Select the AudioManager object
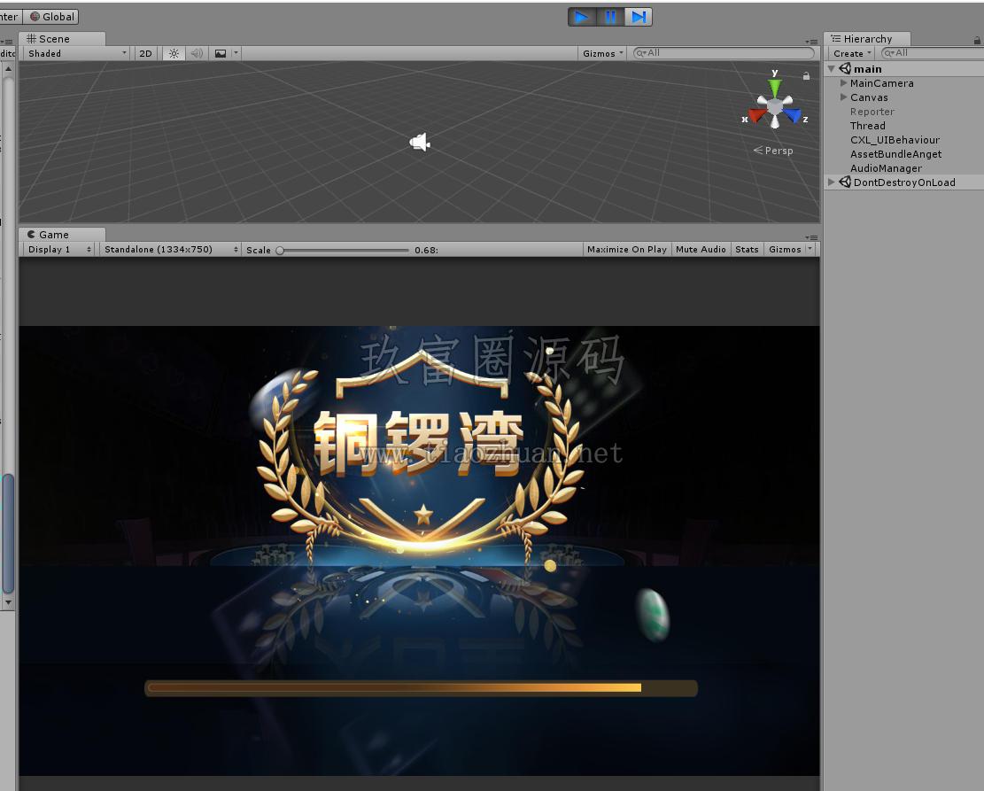Screen dimensions: 984x791 [886, 168]
